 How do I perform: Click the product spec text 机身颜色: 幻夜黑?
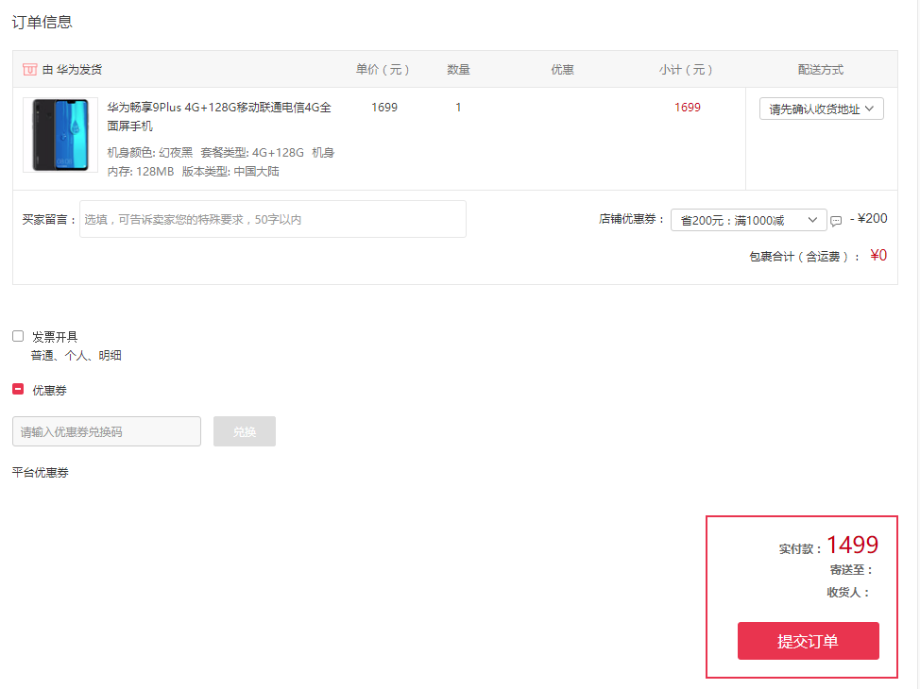[149, 153]
